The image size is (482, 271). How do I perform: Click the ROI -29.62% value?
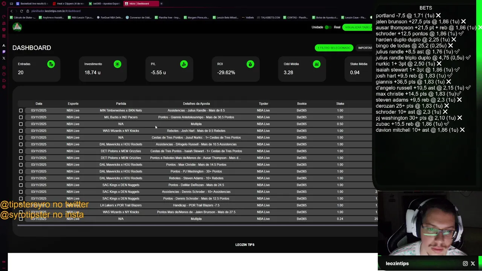pyautogui.click(x=226, y=73)
